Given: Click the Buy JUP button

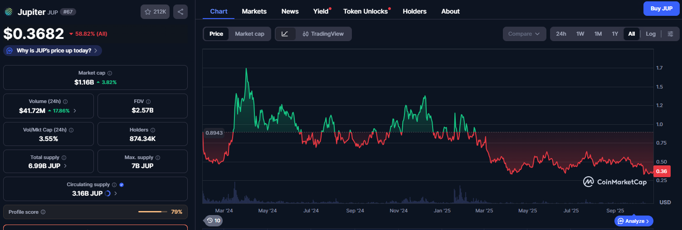Looking at the screenshot, I should pos(661,9).
